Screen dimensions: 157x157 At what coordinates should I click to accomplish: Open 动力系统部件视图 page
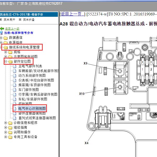click(32, 75)
